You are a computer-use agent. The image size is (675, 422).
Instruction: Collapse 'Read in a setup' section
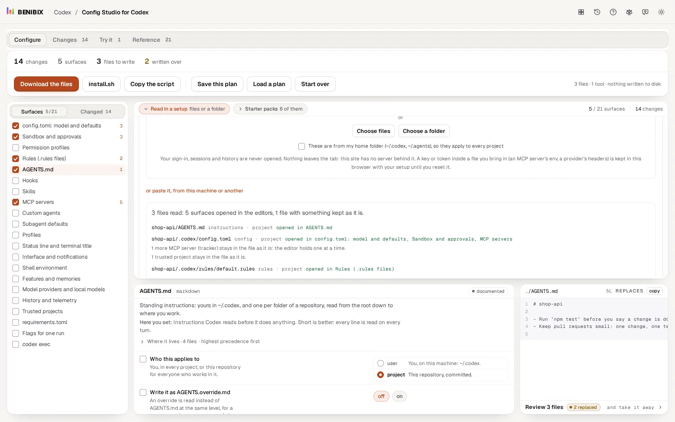184,109
